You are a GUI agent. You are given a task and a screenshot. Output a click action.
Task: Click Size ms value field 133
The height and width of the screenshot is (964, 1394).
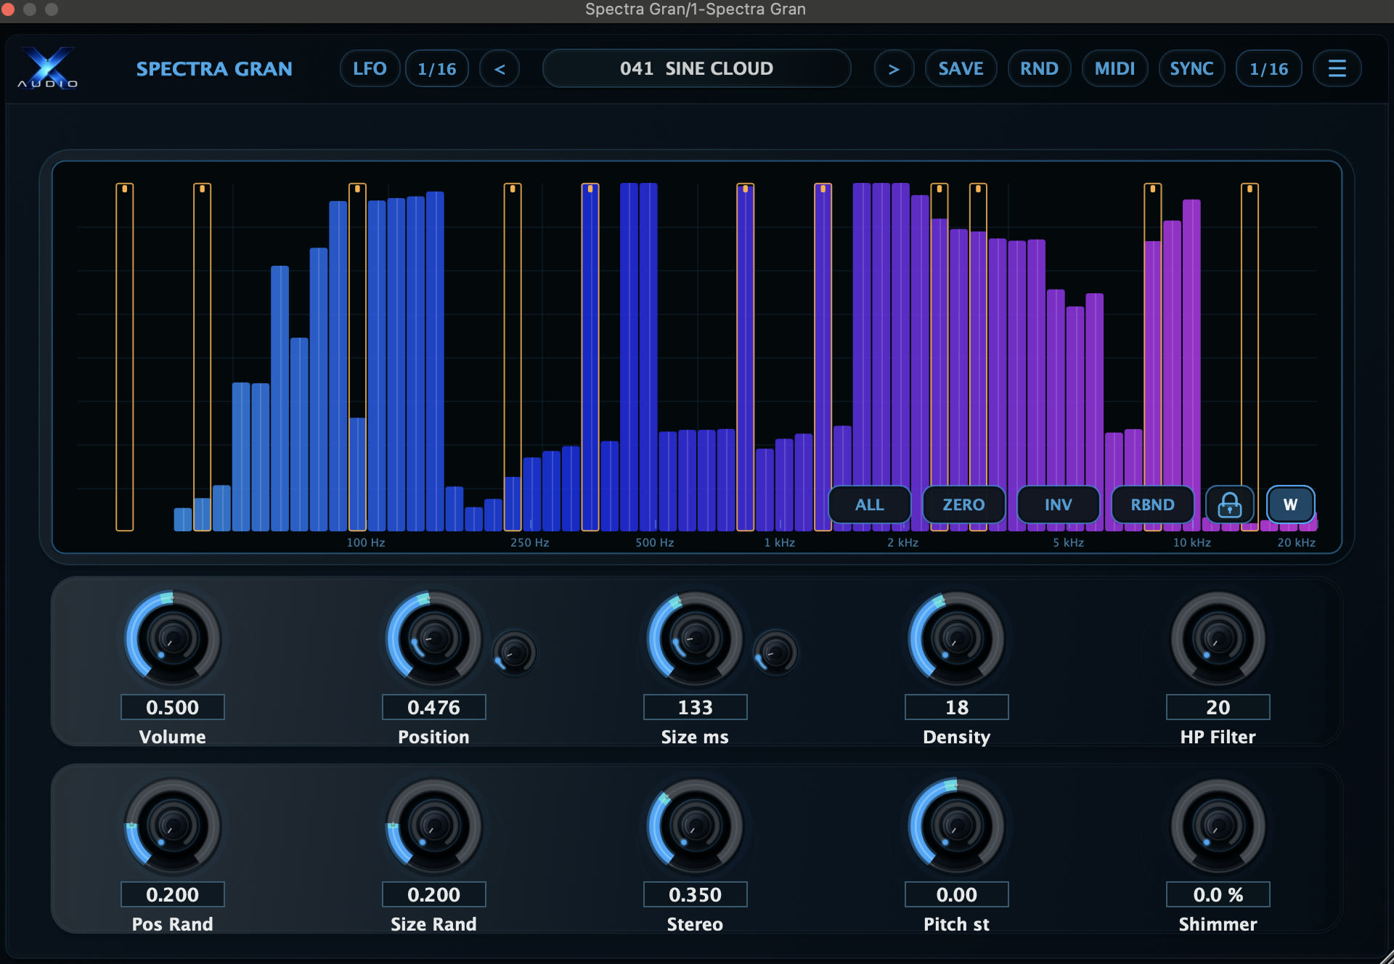[696, 707]
